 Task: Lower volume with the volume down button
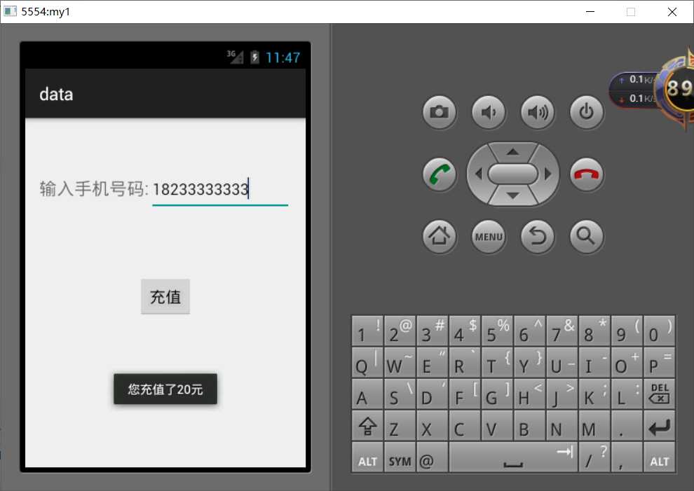488,112
